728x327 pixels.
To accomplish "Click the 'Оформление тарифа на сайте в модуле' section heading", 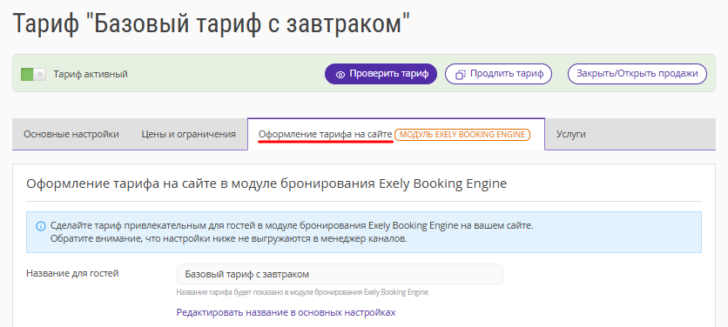I will [266, 184].
